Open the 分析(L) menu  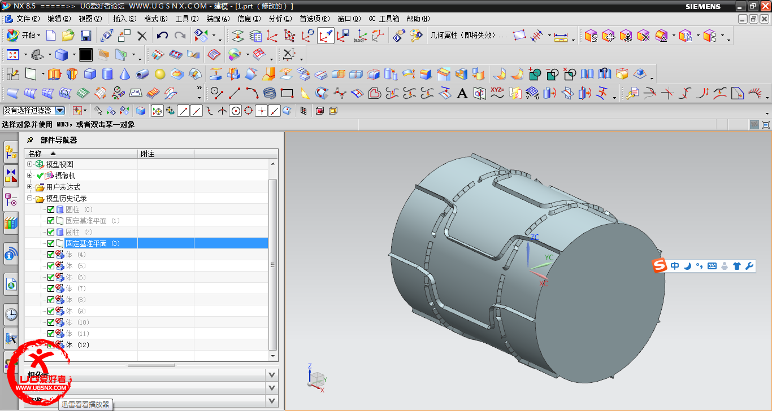coord(280,19)
